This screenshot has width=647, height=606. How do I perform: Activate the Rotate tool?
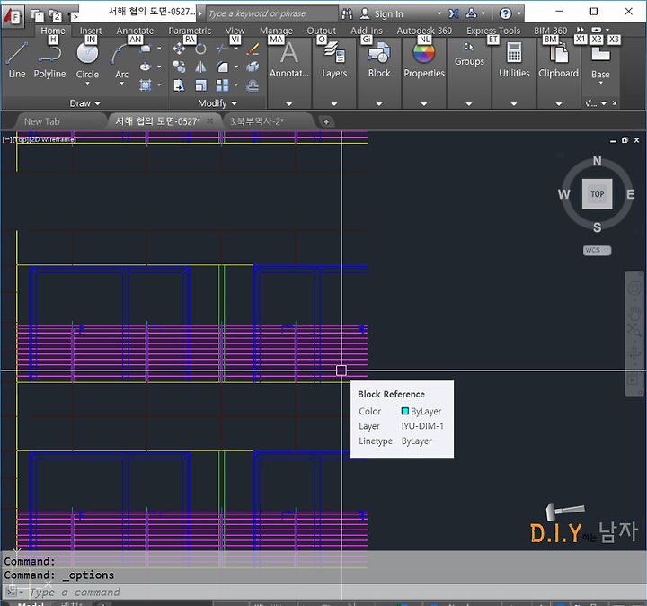click(200, 49)
